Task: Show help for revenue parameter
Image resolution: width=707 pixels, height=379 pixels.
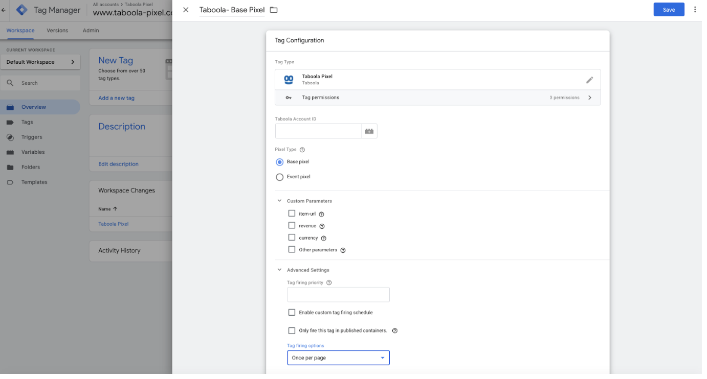Action: (322, 226)
